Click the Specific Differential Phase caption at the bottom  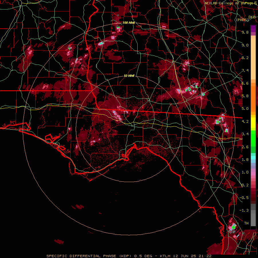tap(129, 256)
